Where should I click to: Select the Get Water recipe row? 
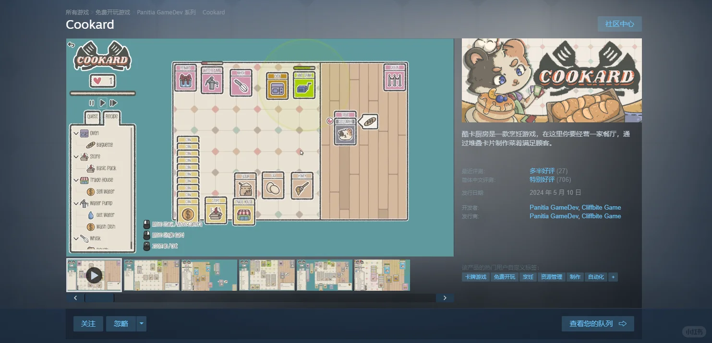pyautogui.click(x=100, y=215)
